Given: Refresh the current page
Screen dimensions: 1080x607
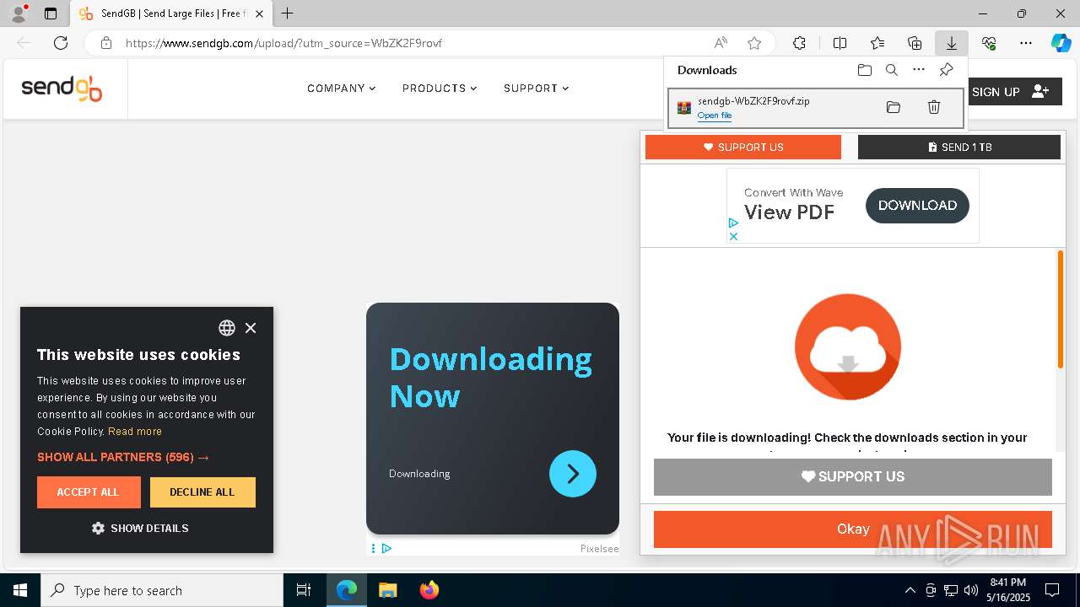Looking at the screenshot, I should tap(61, 43).
